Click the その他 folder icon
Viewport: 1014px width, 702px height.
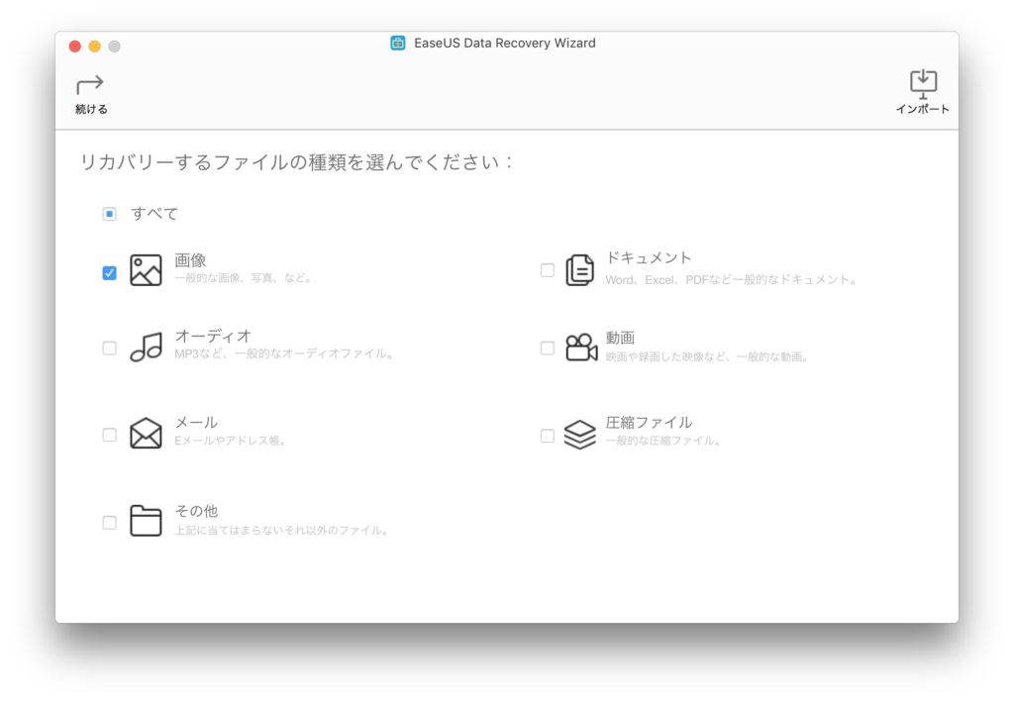pyautogui.click(x=147, y=521)
